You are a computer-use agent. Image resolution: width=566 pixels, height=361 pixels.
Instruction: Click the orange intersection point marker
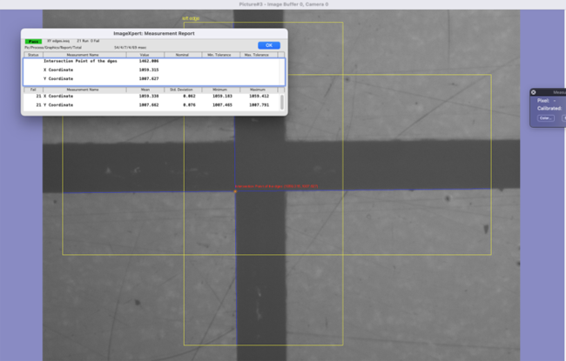coord(235,191)
